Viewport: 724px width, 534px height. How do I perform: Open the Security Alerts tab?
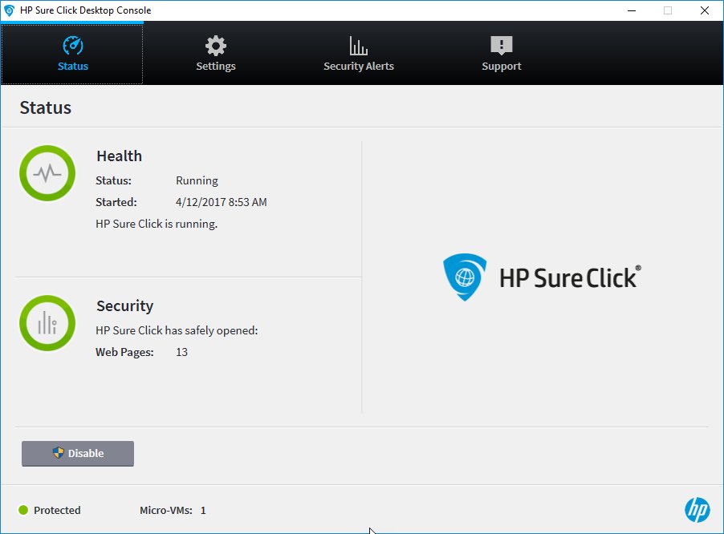[358, 54]
